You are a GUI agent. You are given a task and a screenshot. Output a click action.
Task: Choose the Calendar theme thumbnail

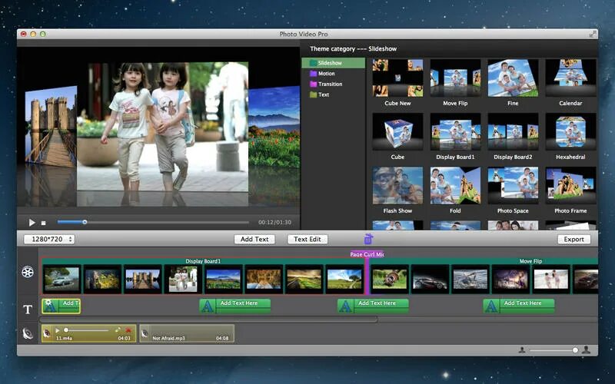pyautogui.click(x=570, y=78)
